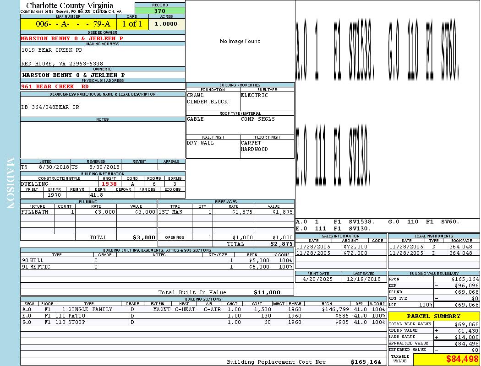Select deeded owner MARSTON BENNY O & JERLEEN P
The image size is (481, 366).
pyautogui.click(x=72, y=38)
